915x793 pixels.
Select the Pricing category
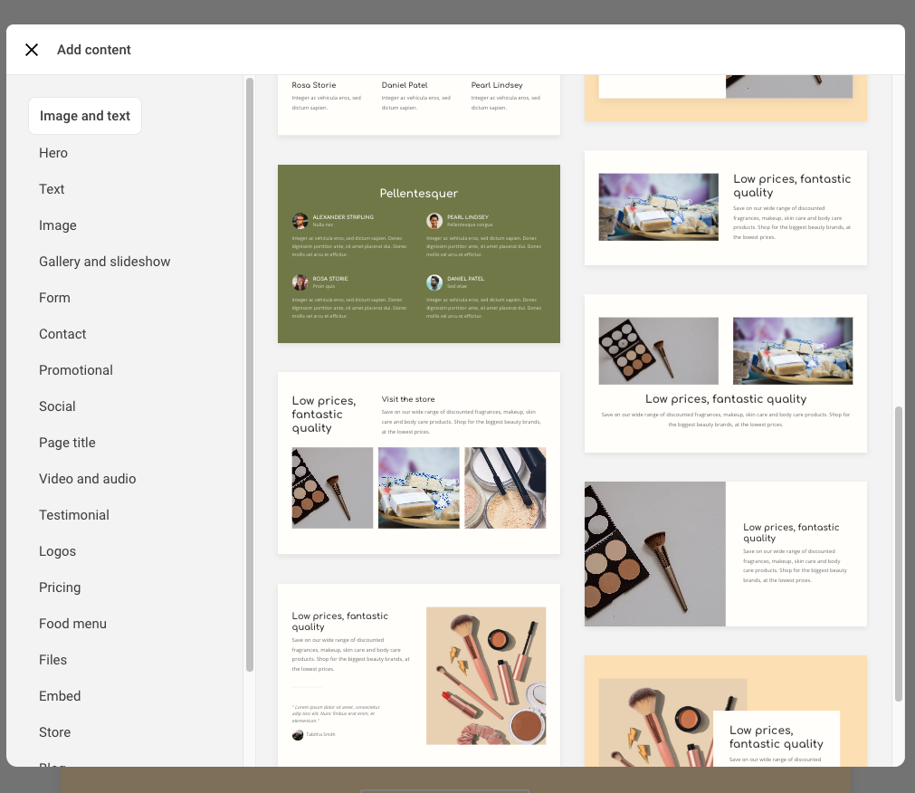tap(60, 587)
